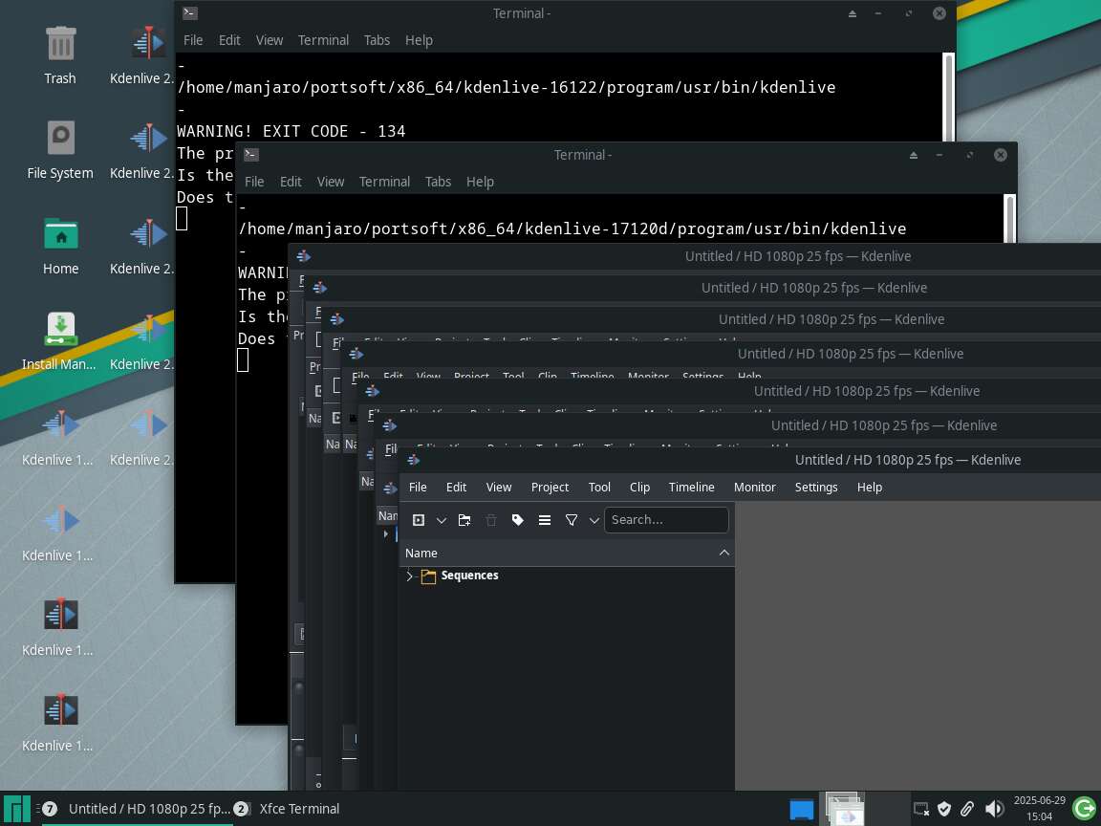Click the volume speaker tray icon
The image size is (1101, 826).
coord(994,809)
